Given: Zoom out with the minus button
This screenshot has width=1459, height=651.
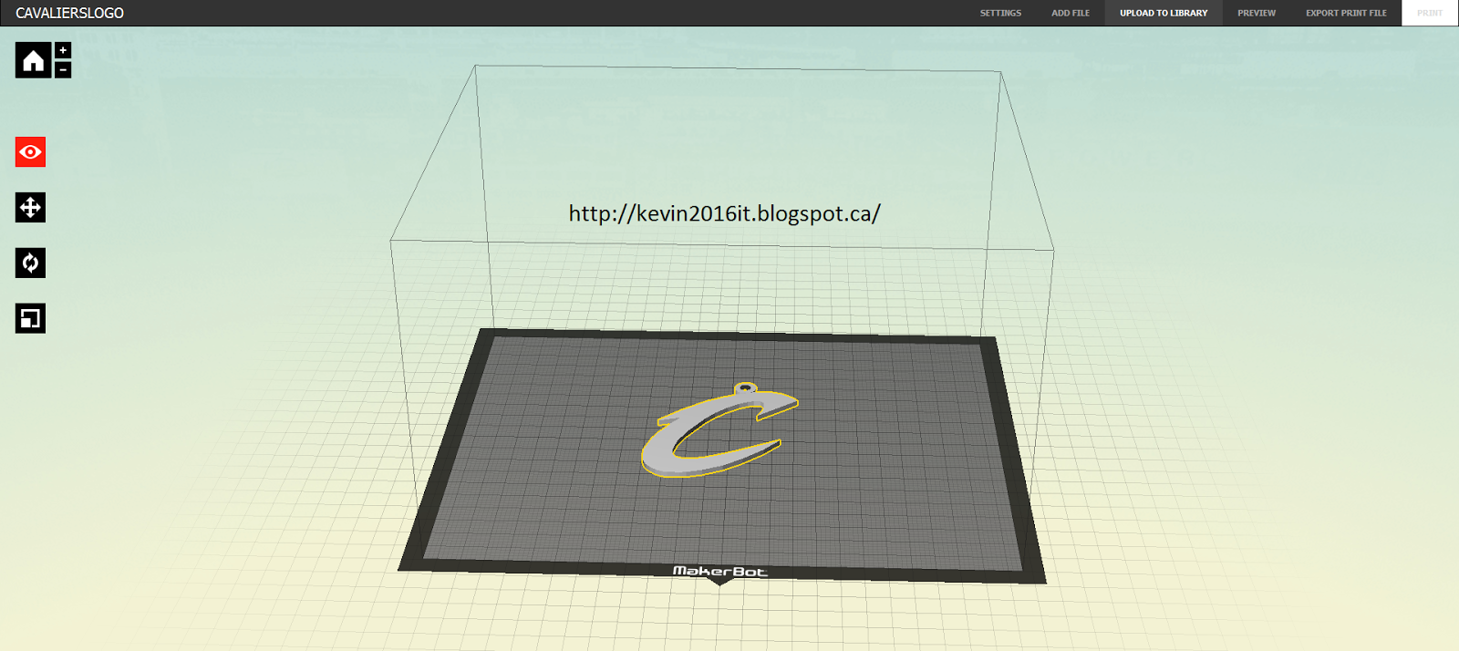Looking at the screenshot, I should tap(63, 69).
